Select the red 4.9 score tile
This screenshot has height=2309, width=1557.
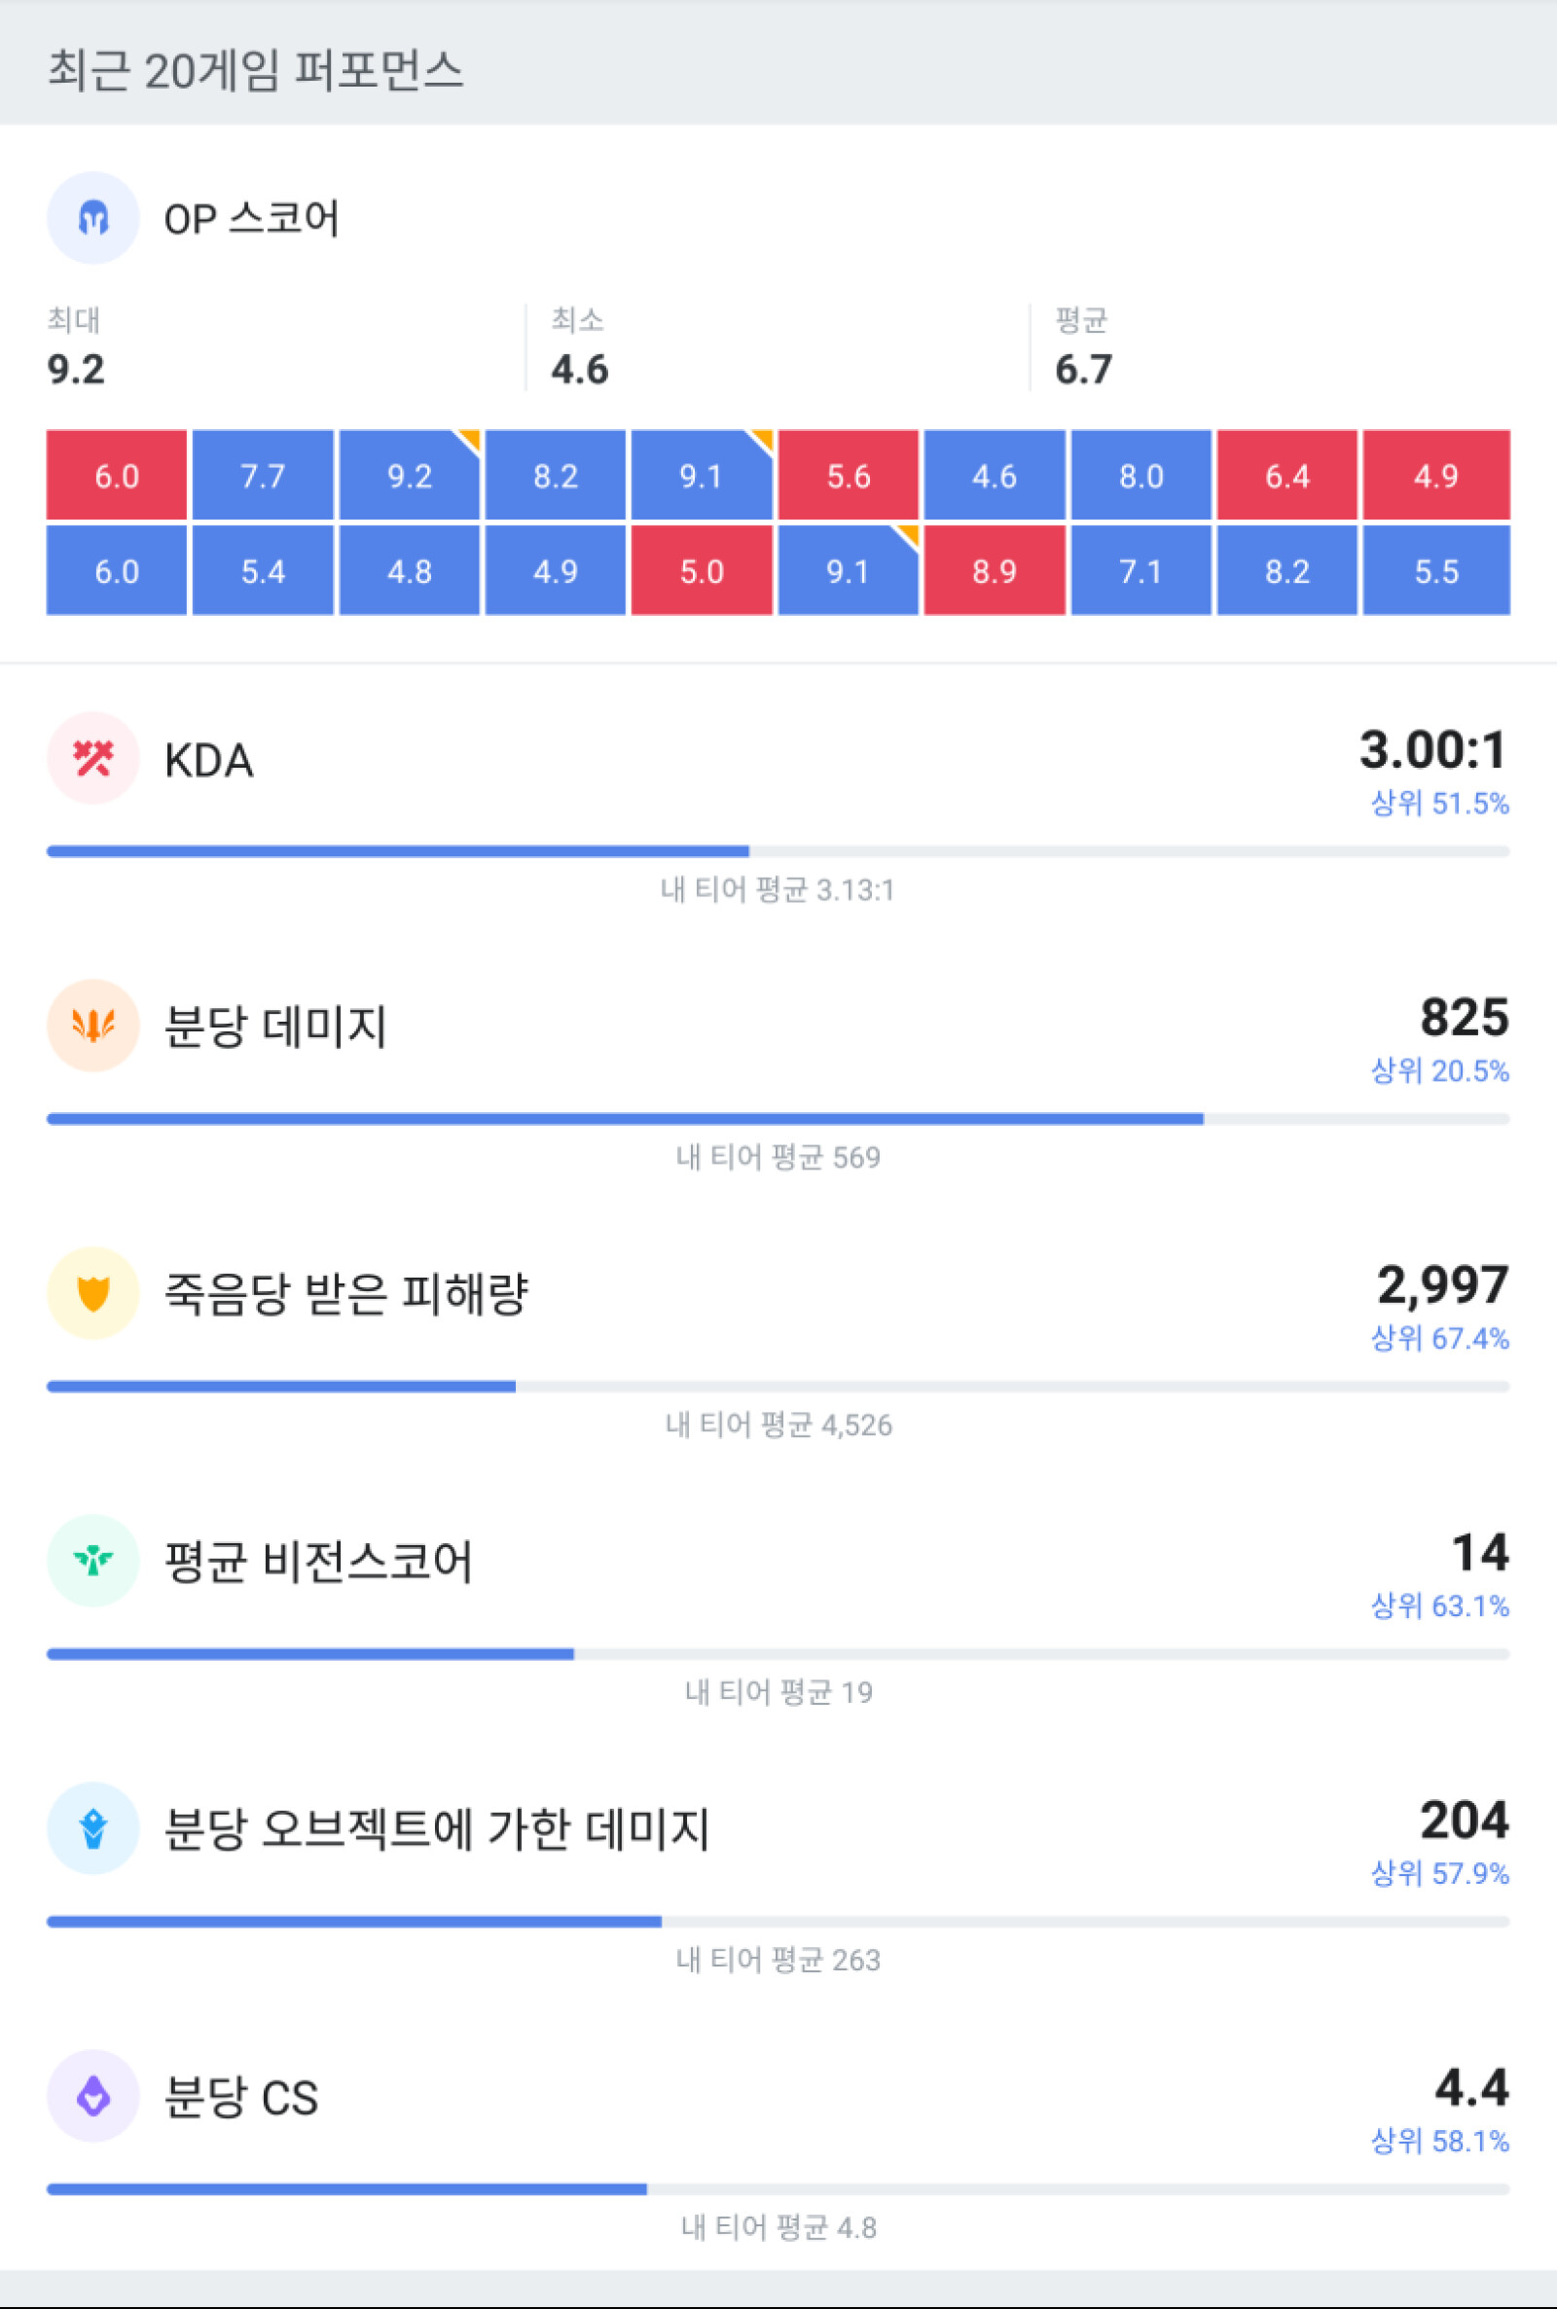1436,476
